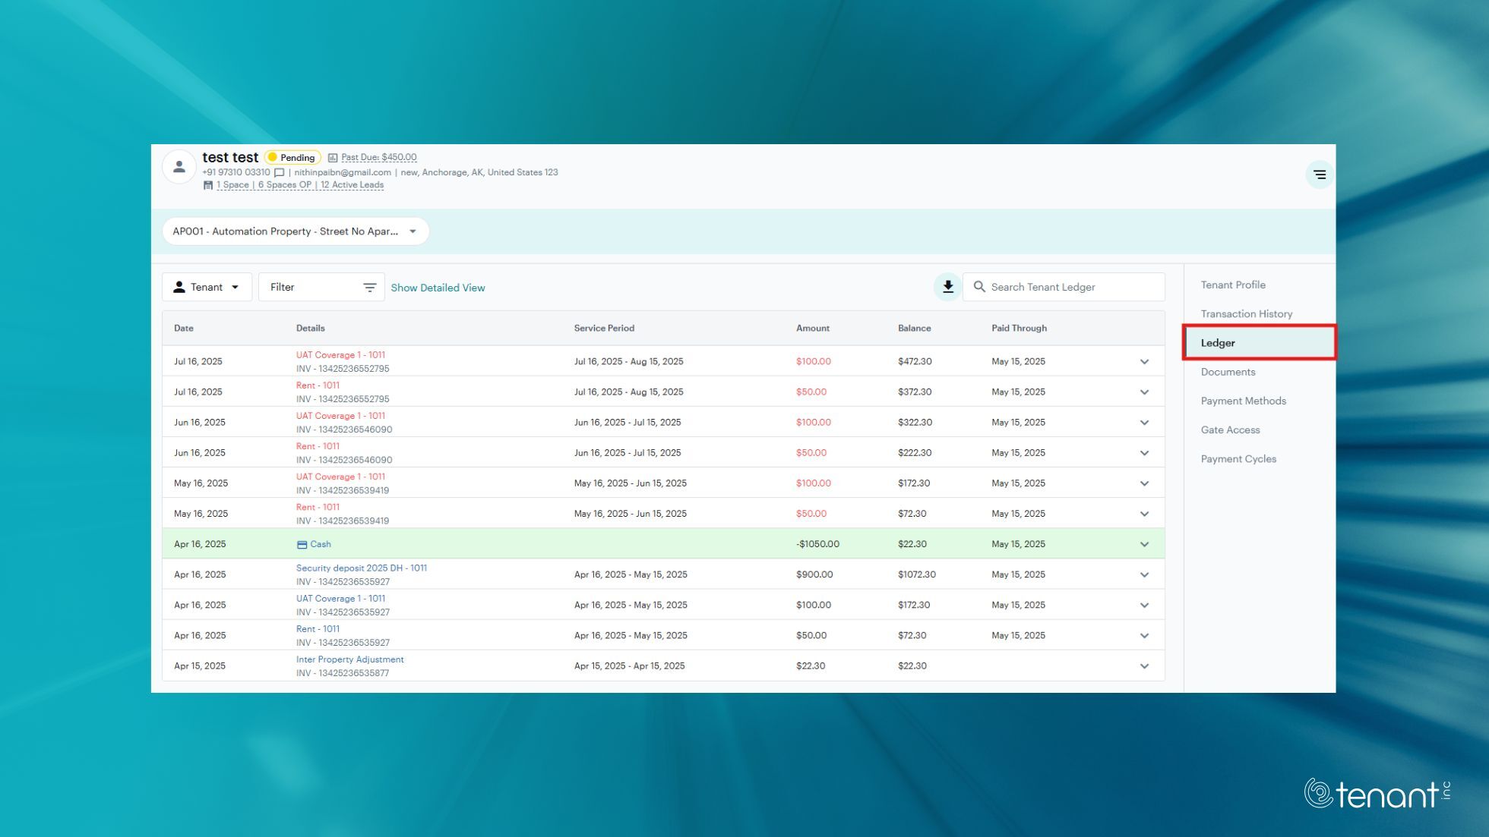Open Security deposit 2025 DH - 1011 link
The height and width of the screenshot is (837, 1489).
point(362,568)
